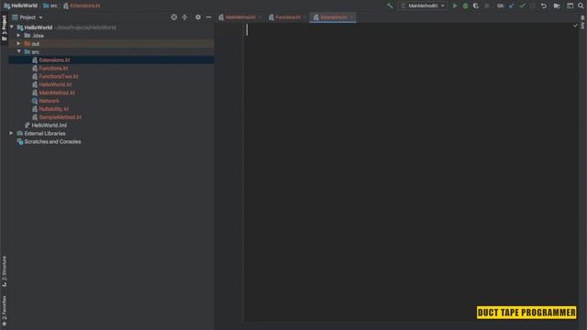587x330 pixels.
Task: Start debugging with the green bug icon
Action: pos(465,5)
